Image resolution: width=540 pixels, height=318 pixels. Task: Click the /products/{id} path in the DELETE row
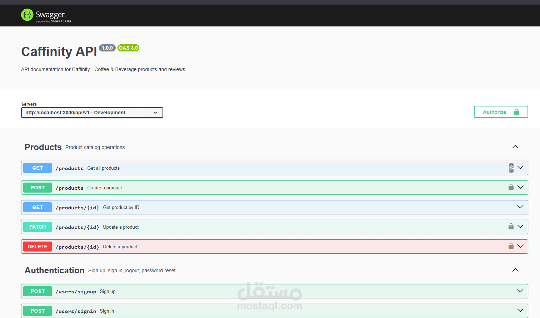coord(77,247)
